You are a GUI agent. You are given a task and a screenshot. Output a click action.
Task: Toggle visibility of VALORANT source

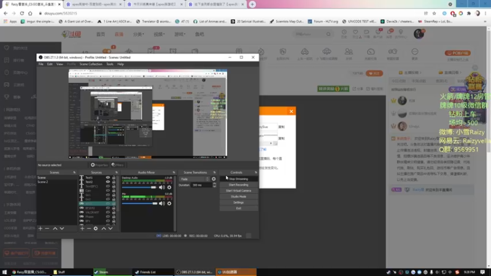coord(108,212)
